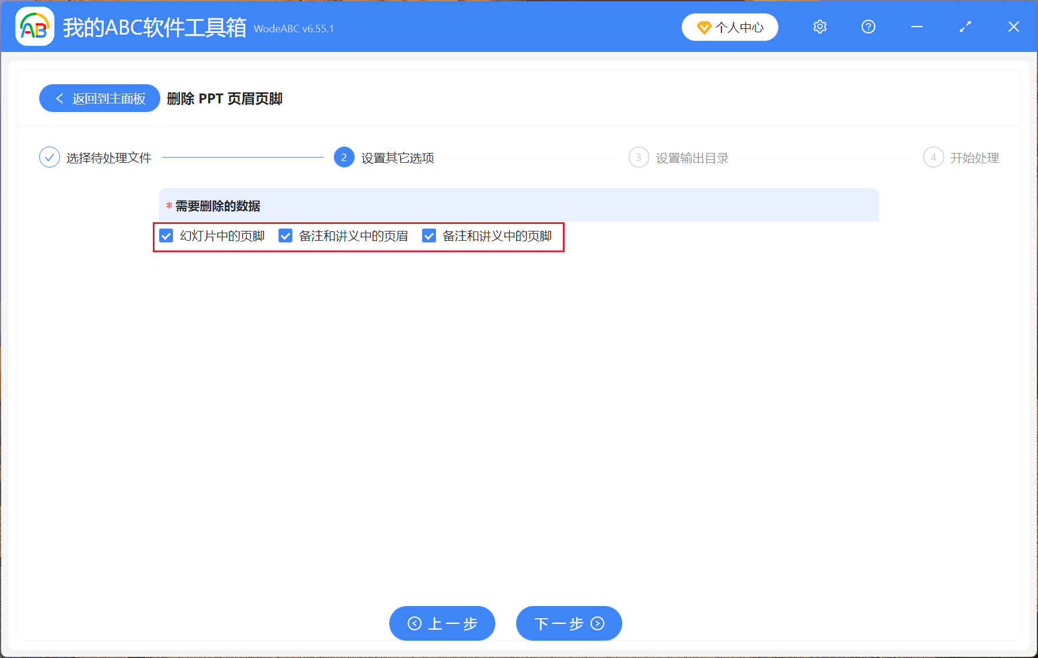Disable 备注和讲义中的页眉 checkbox
Viewport: 1038px width, 658px height.
(x=285, y=235)
